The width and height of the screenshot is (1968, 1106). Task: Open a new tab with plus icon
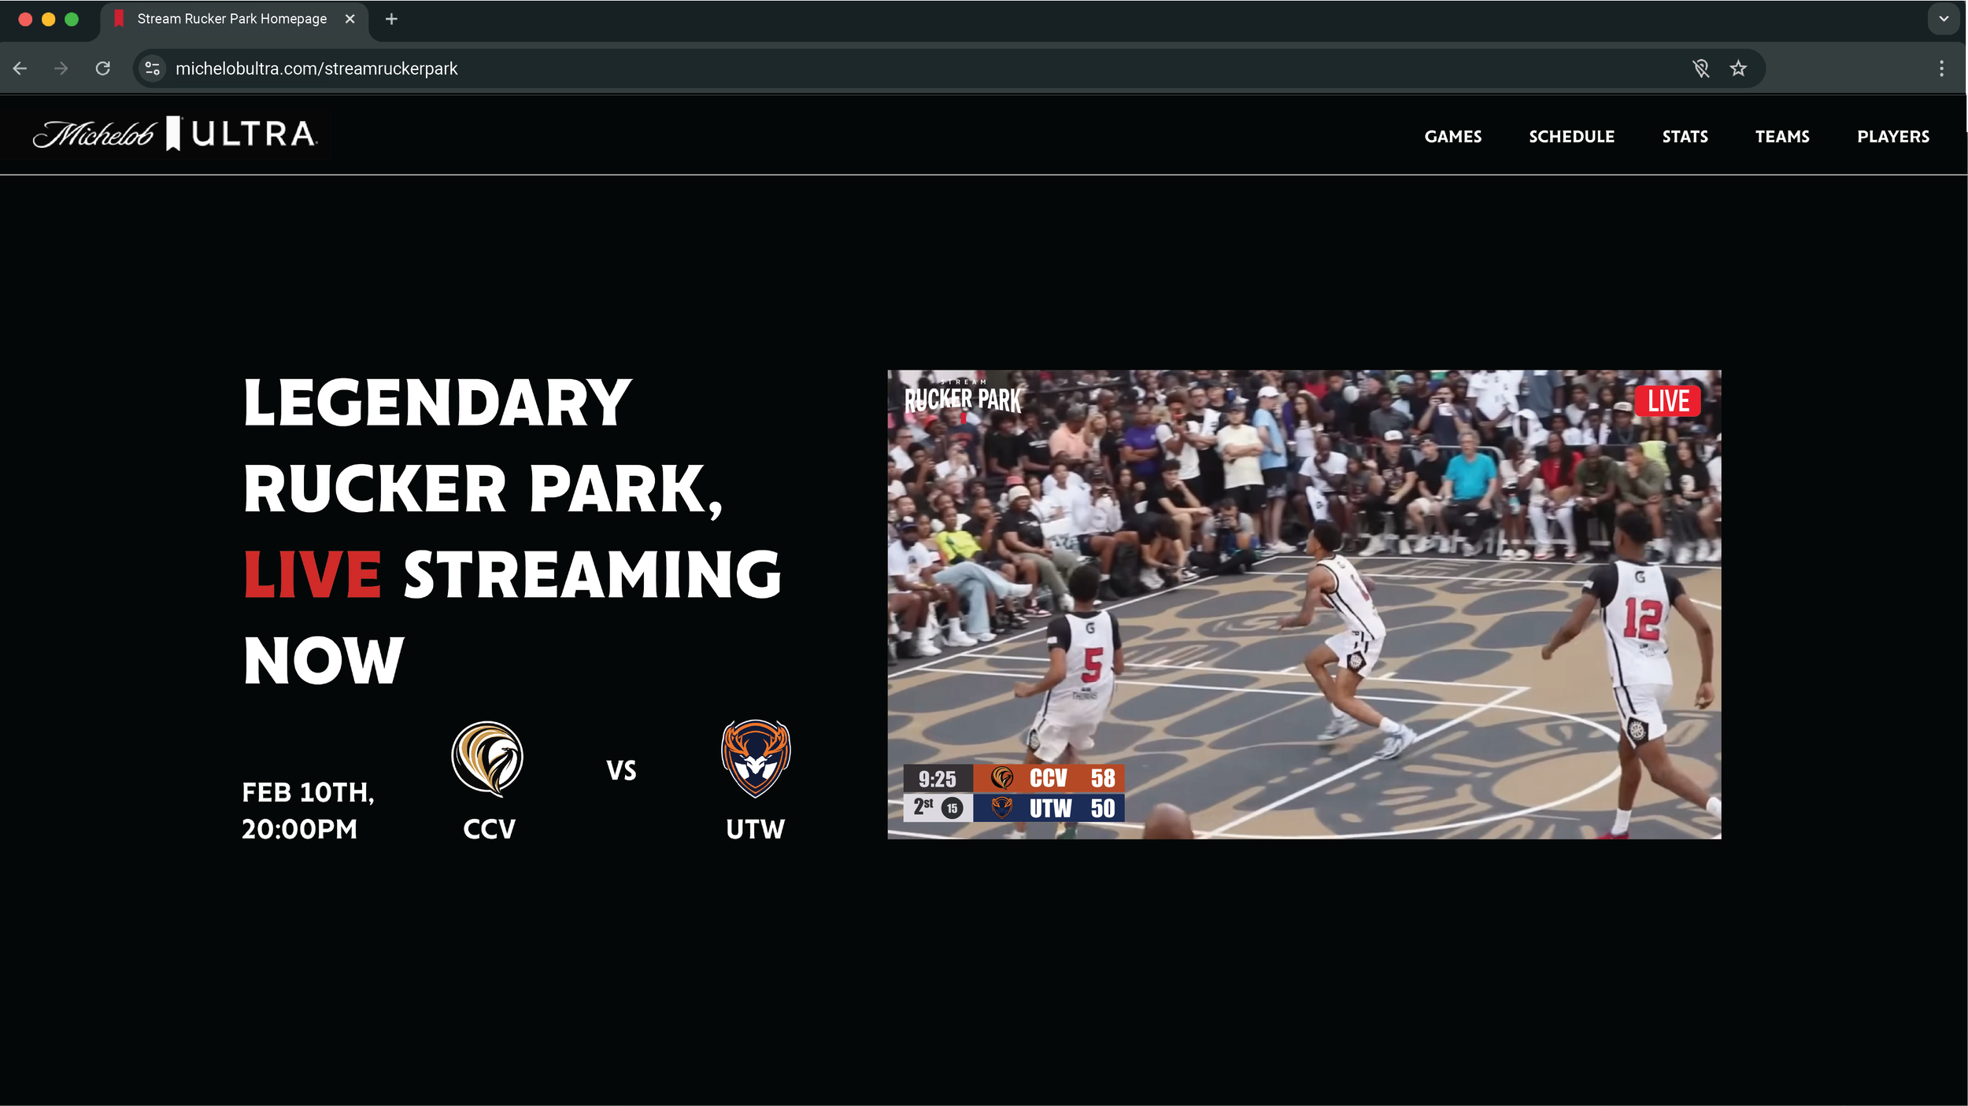coord(391,19)
